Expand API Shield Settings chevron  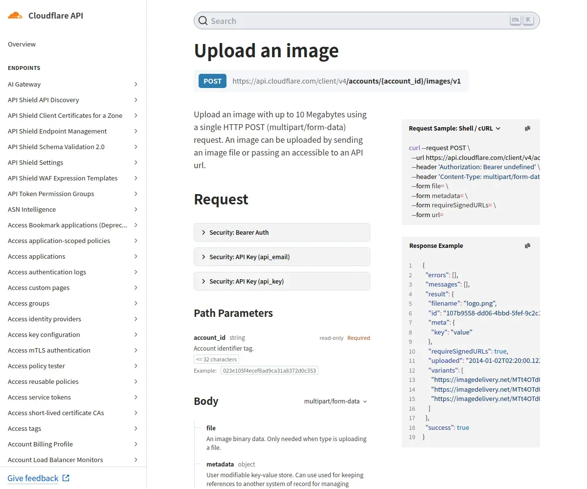point(135,162)
